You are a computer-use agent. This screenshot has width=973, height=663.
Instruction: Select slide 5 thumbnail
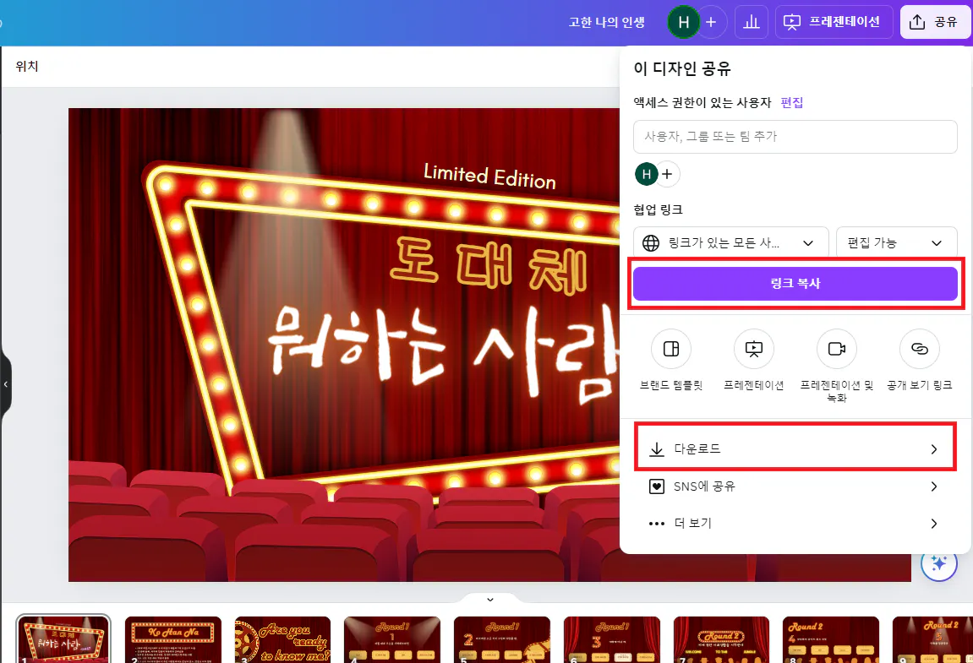502,639
